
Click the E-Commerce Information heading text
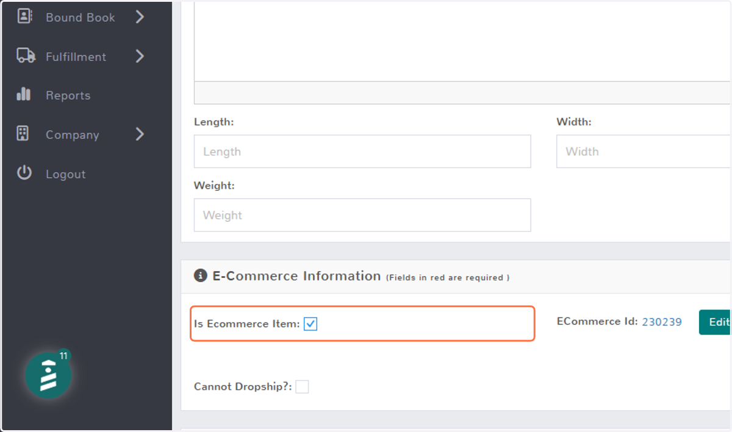pos(296,276)
